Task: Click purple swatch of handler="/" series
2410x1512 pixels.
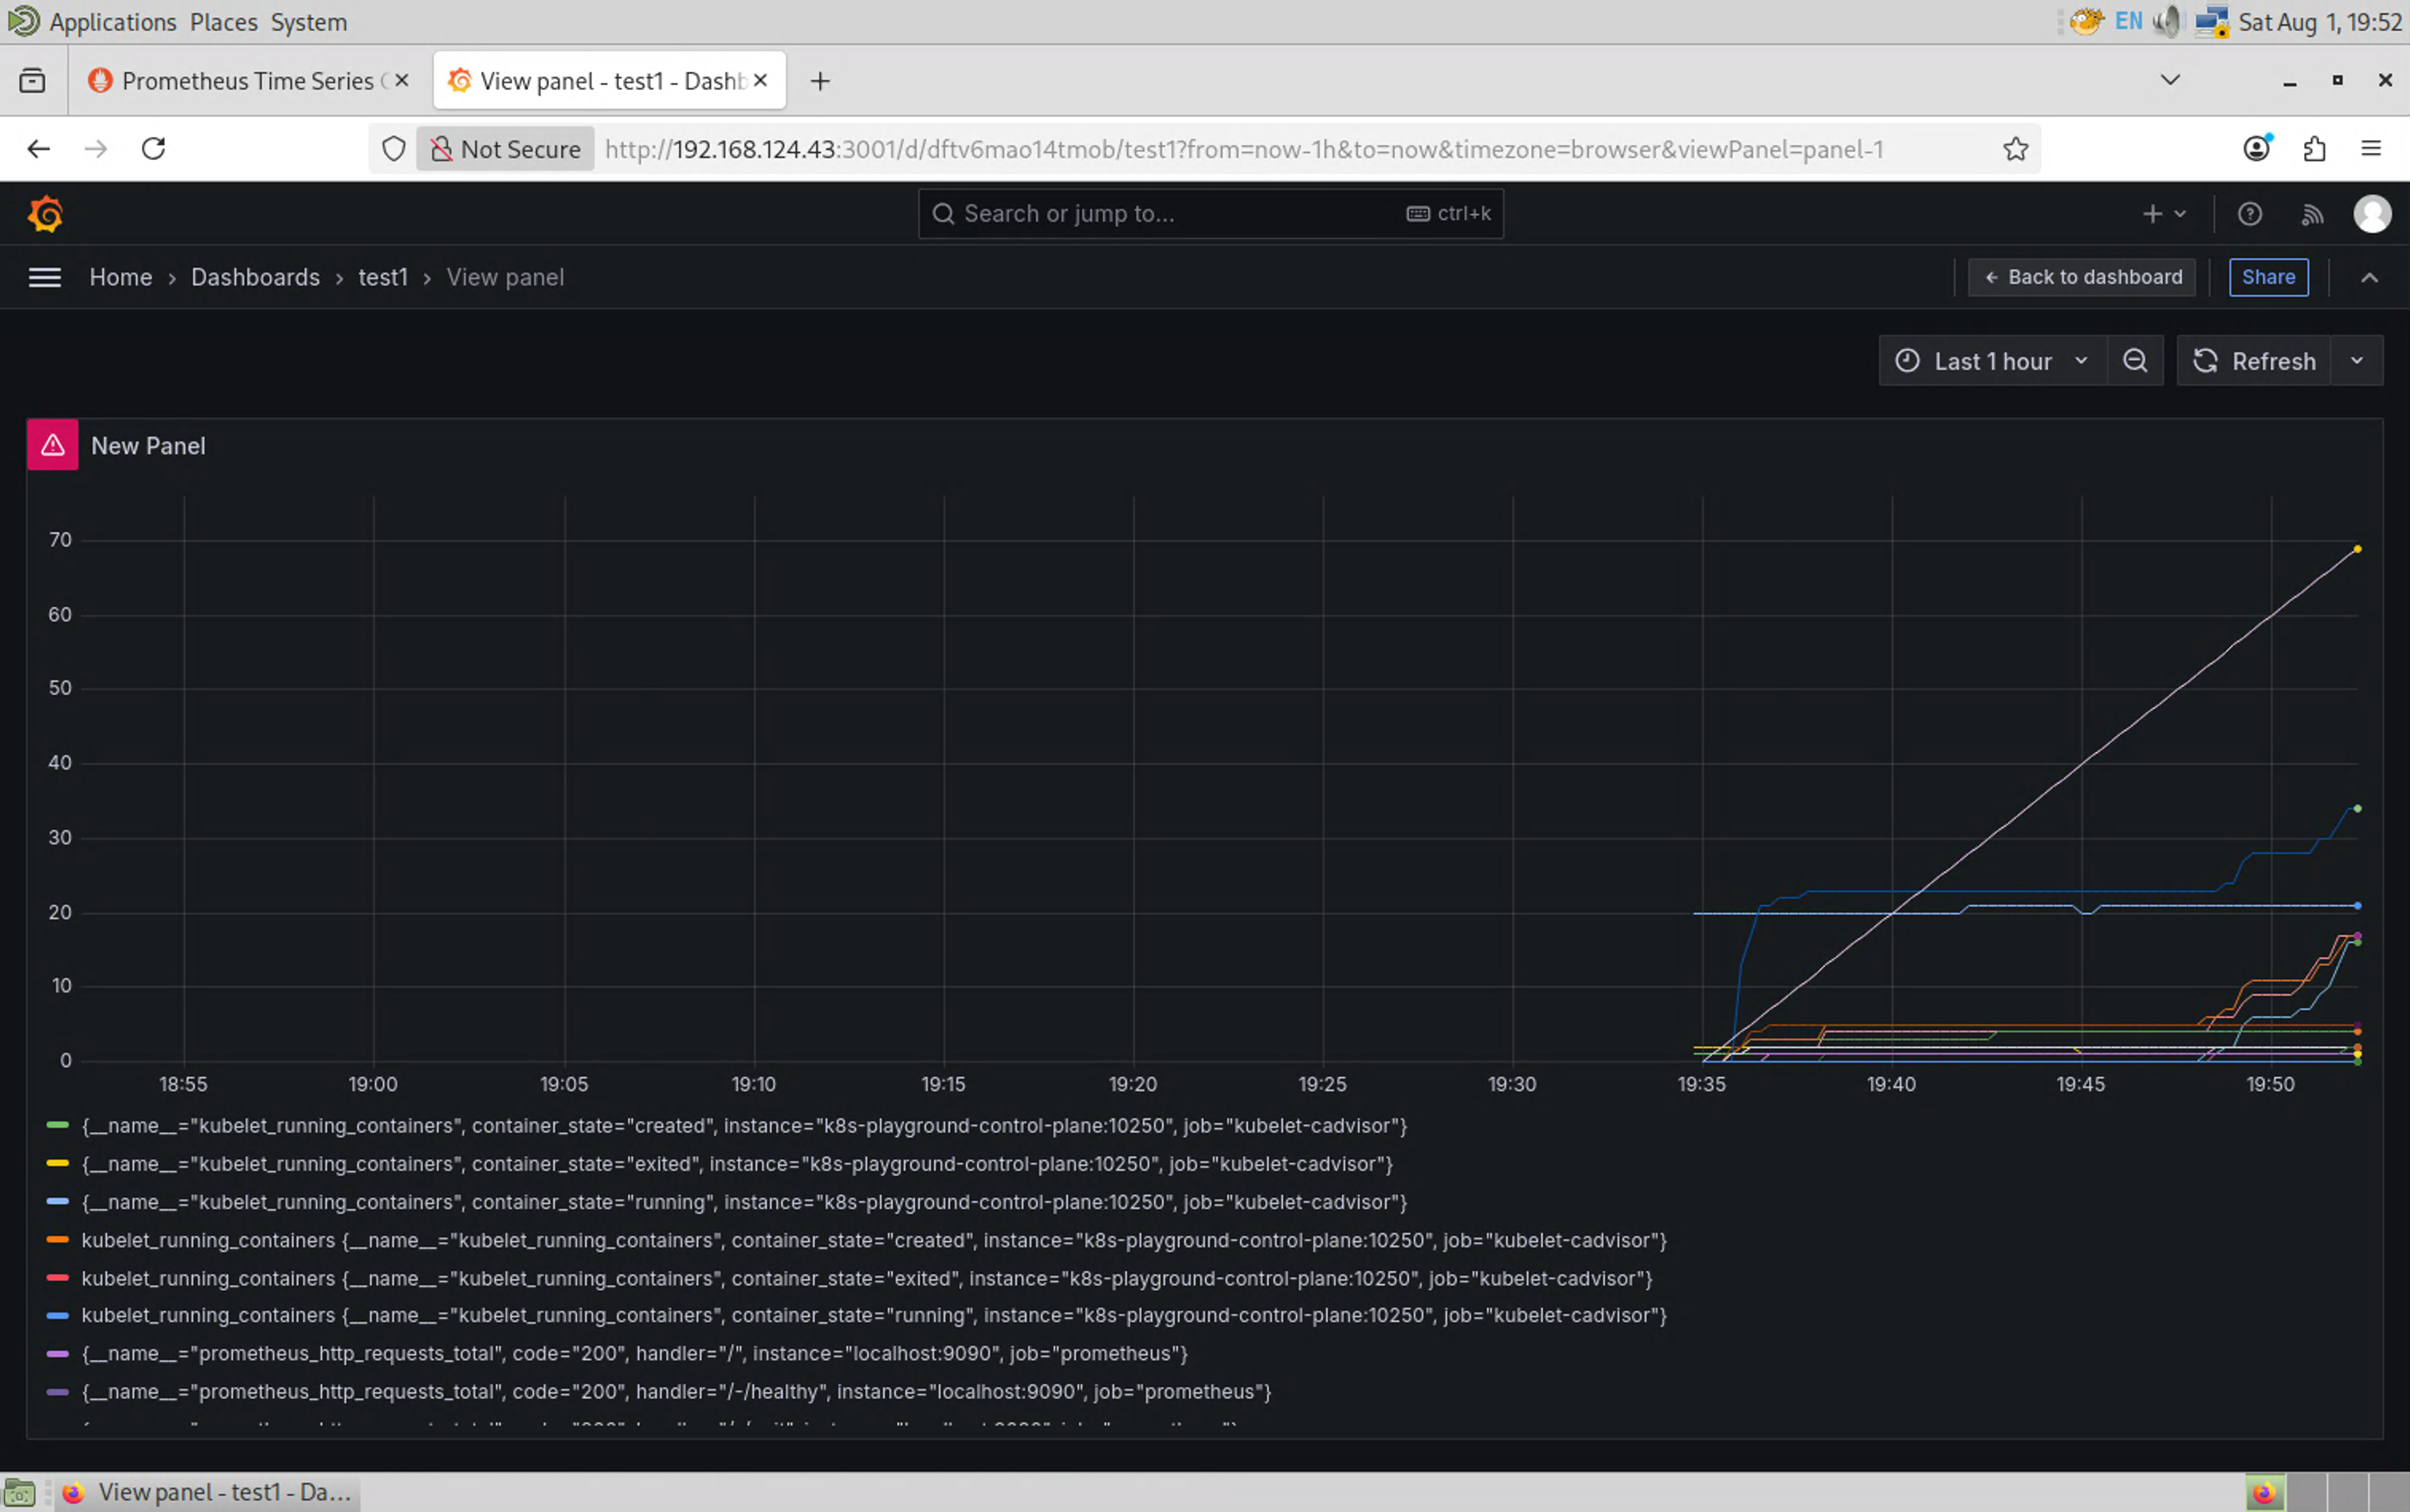Action: point(58,1353)
